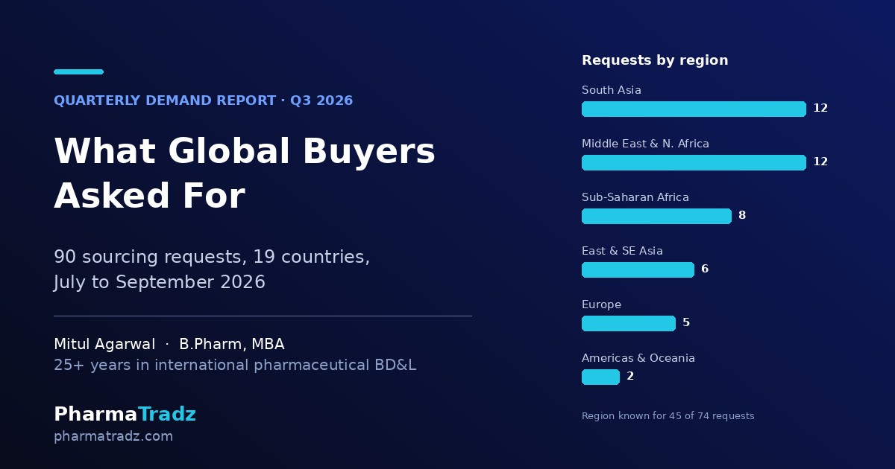Click the value 2 beside Americas & Oceania
Image resolution: width=895 pixels, height=469 pixels.
[x=630, y=377]
